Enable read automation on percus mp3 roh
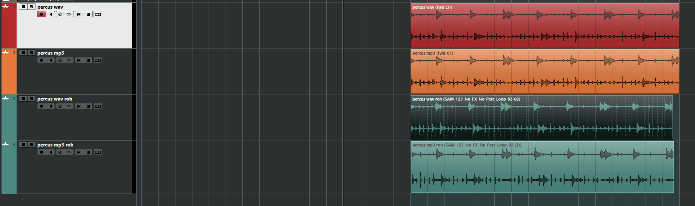This screenshot has width=695, height=206. (79, 152)
